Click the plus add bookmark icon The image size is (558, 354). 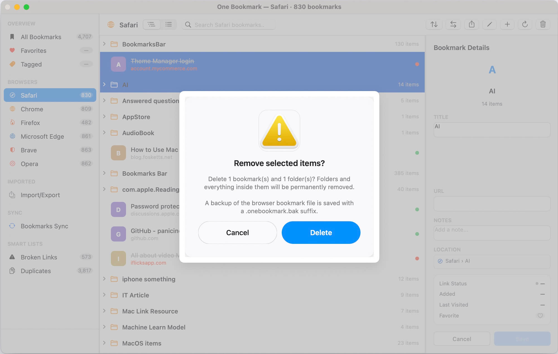click(507, 25)
